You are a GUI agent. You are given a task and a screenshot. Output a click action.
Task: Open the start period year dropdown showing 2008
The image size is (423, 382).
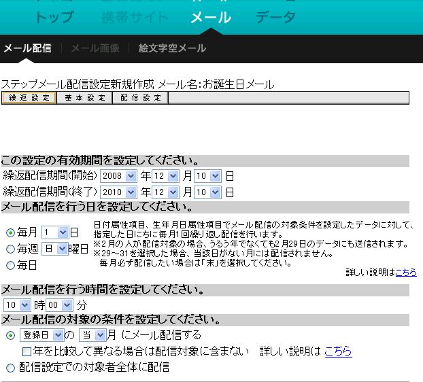click(118, 175)
